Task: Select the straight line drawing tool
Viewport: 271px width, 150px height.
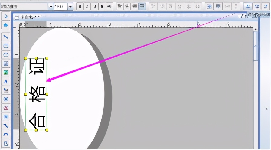Action: point(6,37)
